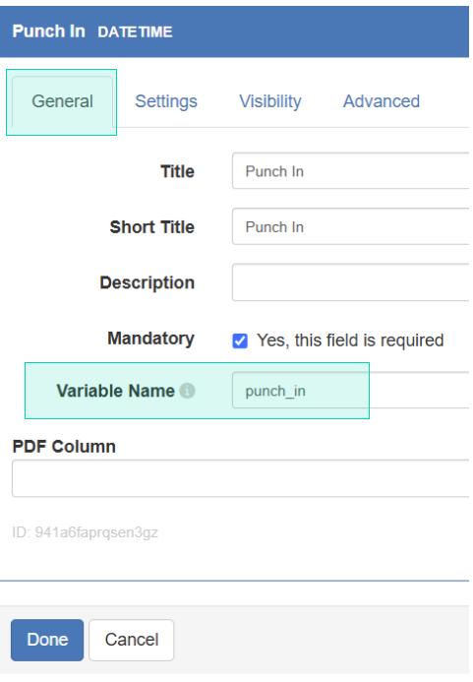
Task: Click the PDF Column label
Action: pyautogui.click(x=64, y=447)
